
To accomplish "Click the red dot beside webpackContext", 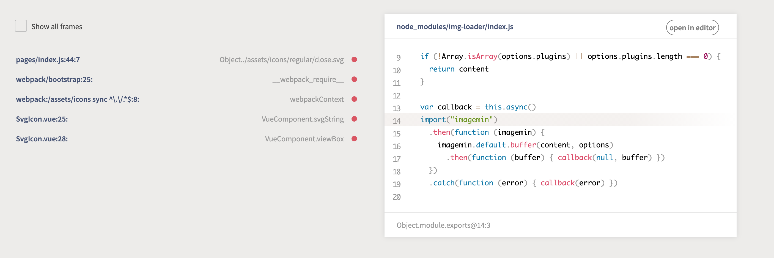I will pos(354,99).
